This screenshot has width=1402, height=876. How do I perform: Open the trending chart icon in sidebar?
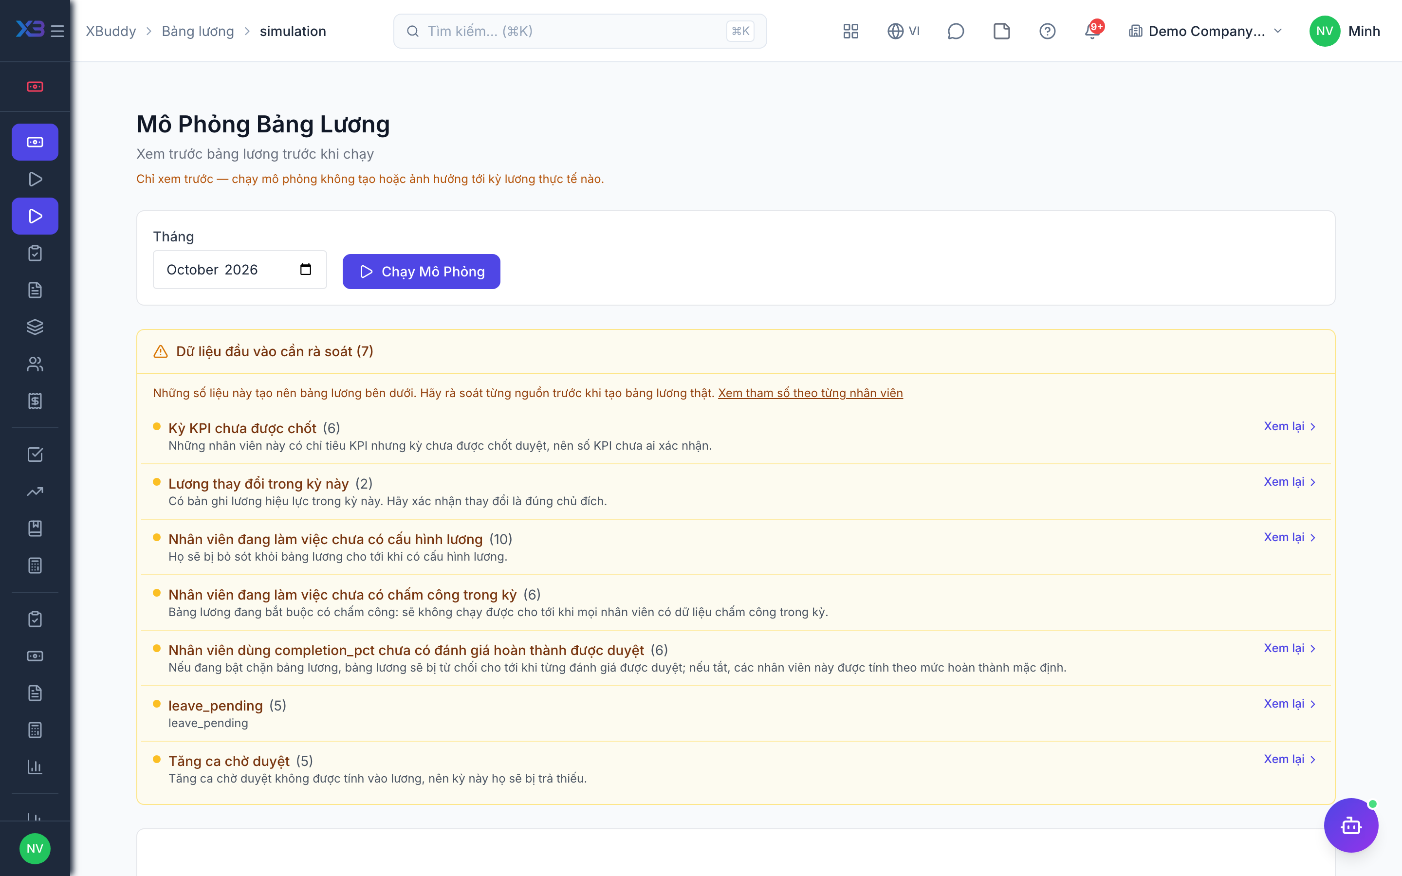(35, 492)
